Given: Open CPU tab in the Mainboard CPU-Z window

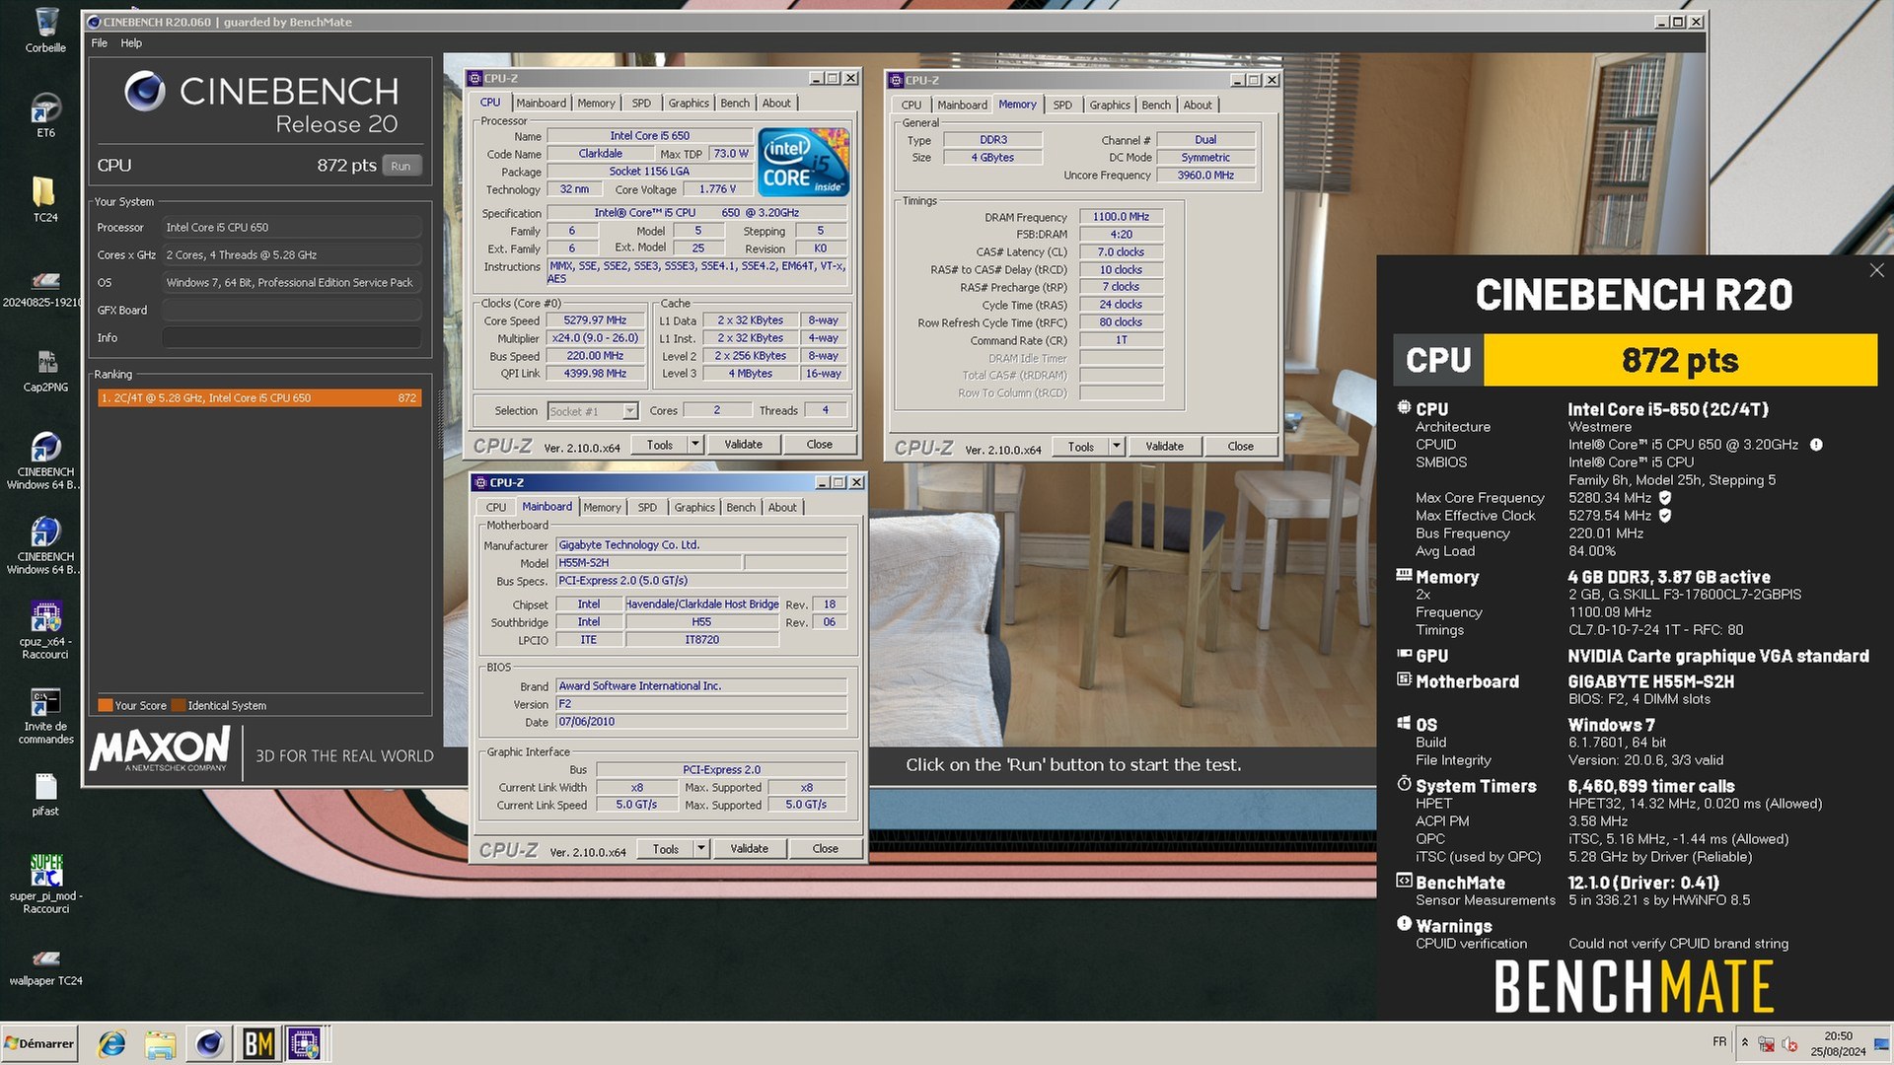Looking at the screenshot, I should (496, 508).
